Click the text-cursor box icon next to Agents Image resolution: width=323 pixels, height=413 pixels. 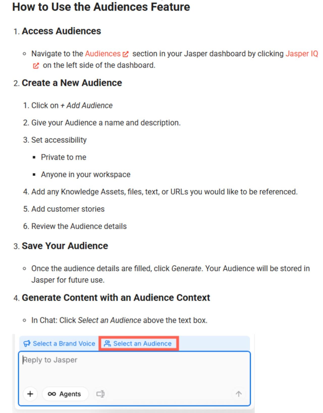click(x=100, y=394)
